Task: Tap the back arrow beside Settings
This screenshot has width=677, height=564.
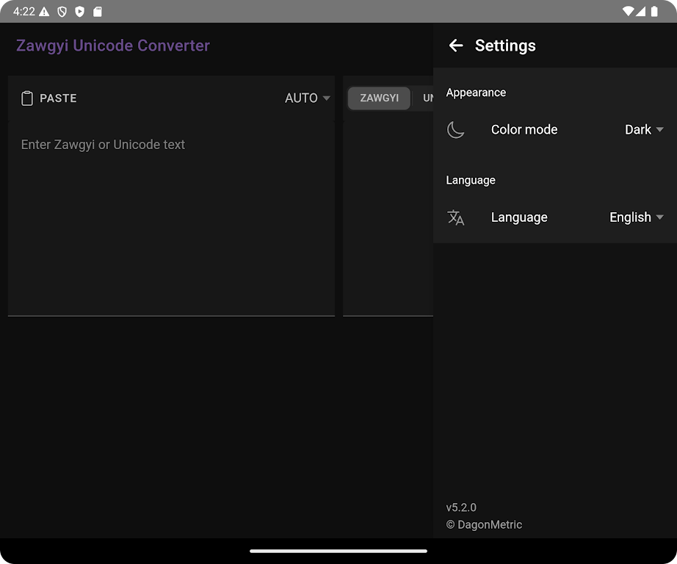Action: [x=456, y=46]
